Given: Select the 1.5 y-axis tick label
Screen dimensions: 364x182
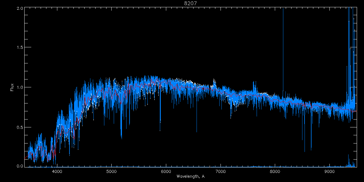Looking at the screenshot, I should 20,48.
